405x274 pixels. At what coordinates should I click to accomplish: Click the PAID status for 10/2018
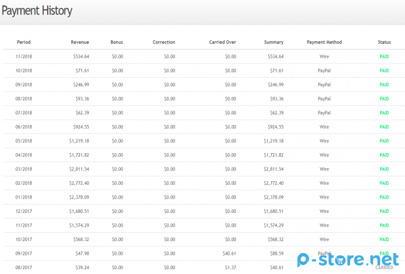(x=384, y=71)
